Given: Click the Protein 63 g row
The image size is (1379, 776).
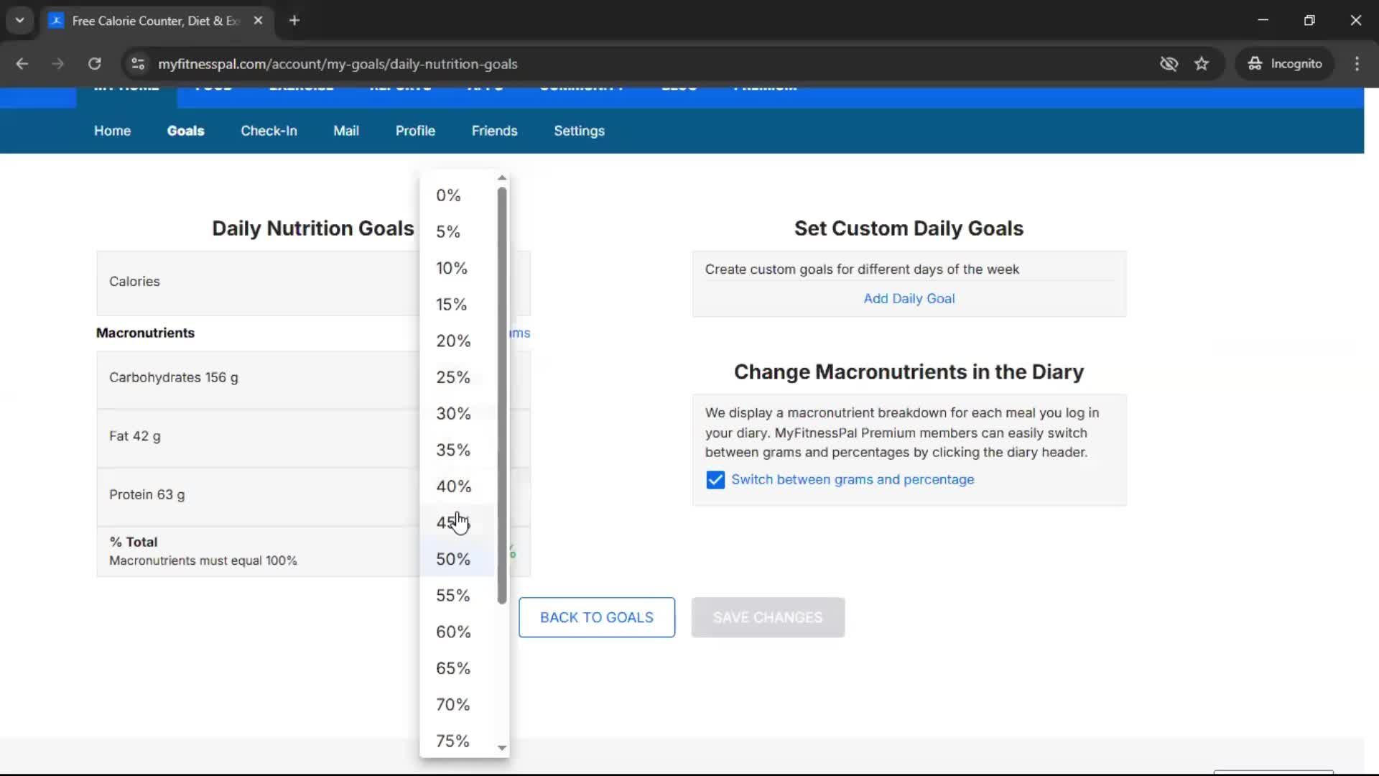Looking at the screenshot, I should [x=313, y=496].
